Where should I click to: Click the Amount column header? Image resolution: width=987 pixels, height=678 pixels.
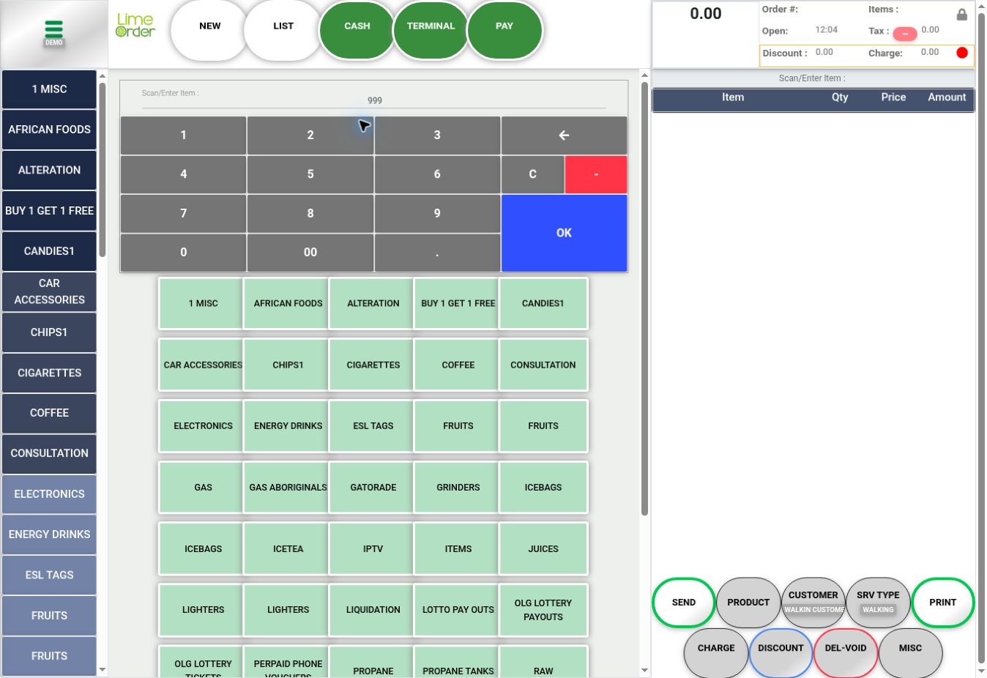(947, 97)
